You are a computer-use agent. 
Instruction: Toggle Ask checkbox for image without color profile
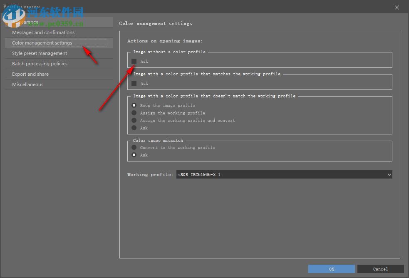click(x=134, y=61)
